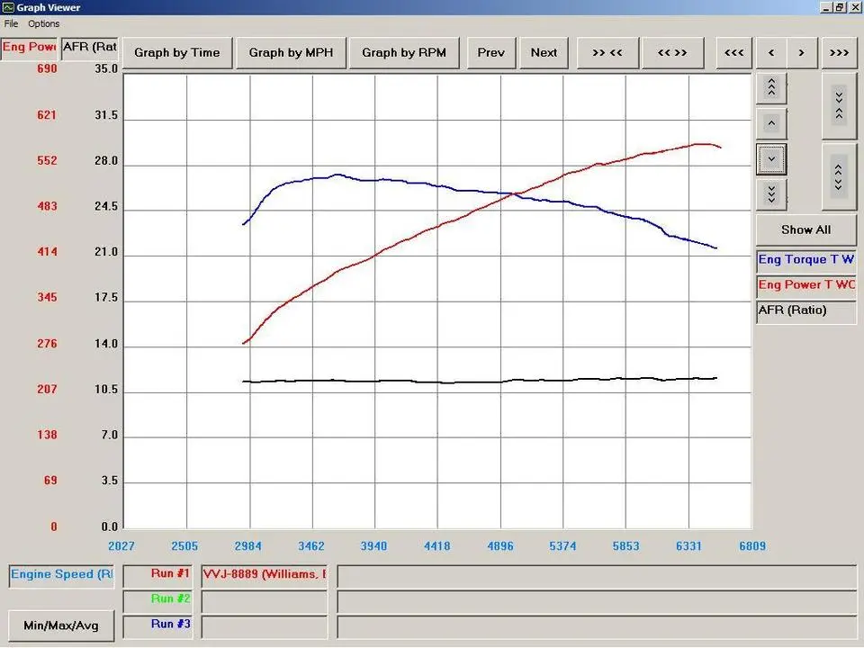The height and width of the screenshot is (648, 864).
Task: Click the triple down-chevron scroll button
Action: pyautogui.click(x=771, y=194)
